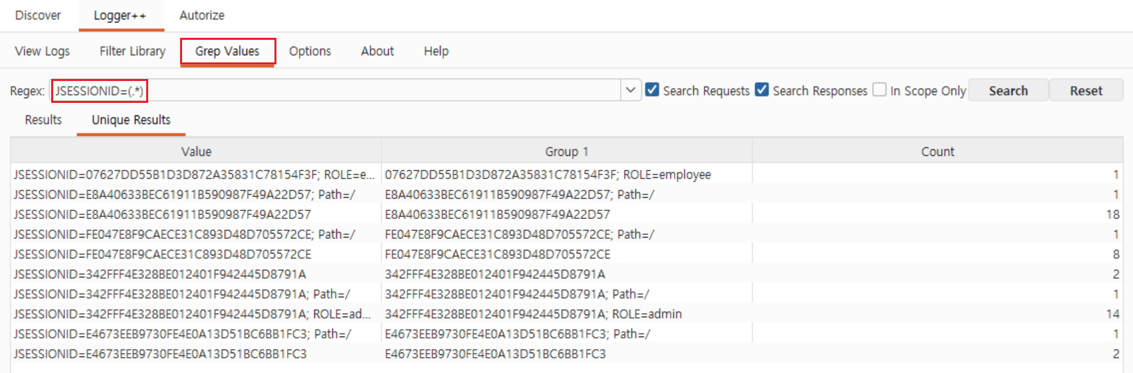Select Value cell JSESSIONID=E4673EEB9730FE4E0A13D51BC6BB1FC3; Path=/

pyautogui.click(x=196, y=334)
